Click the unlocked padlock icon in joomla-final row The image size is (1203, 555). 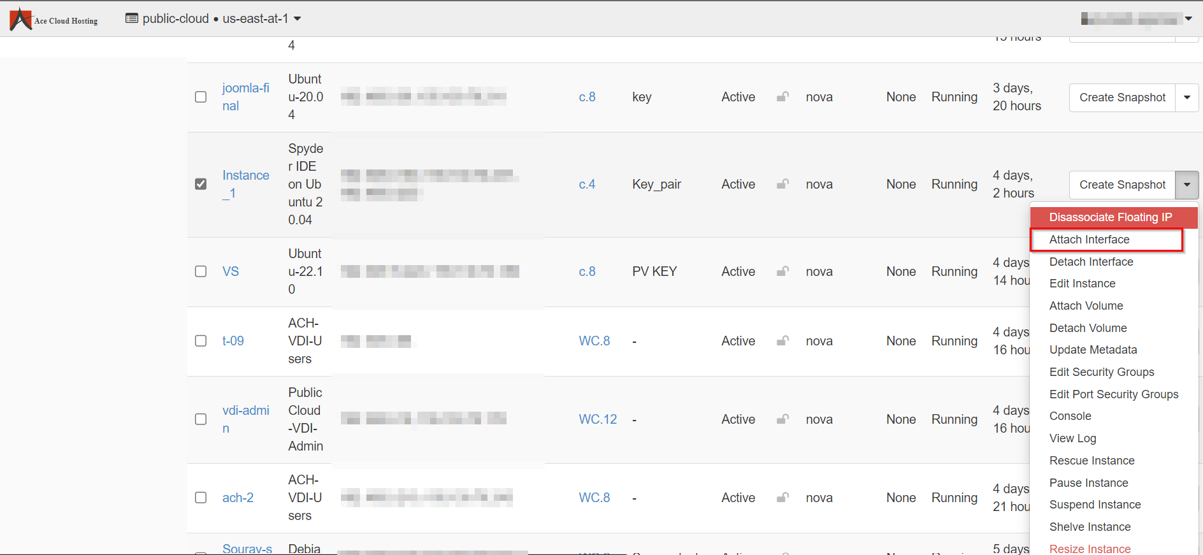(782, 97)
